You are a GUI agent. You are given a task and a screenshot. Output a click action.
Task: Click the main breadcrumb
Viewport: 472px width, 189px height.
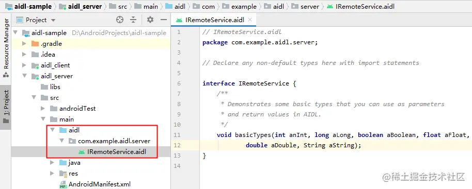pos(150,6)
